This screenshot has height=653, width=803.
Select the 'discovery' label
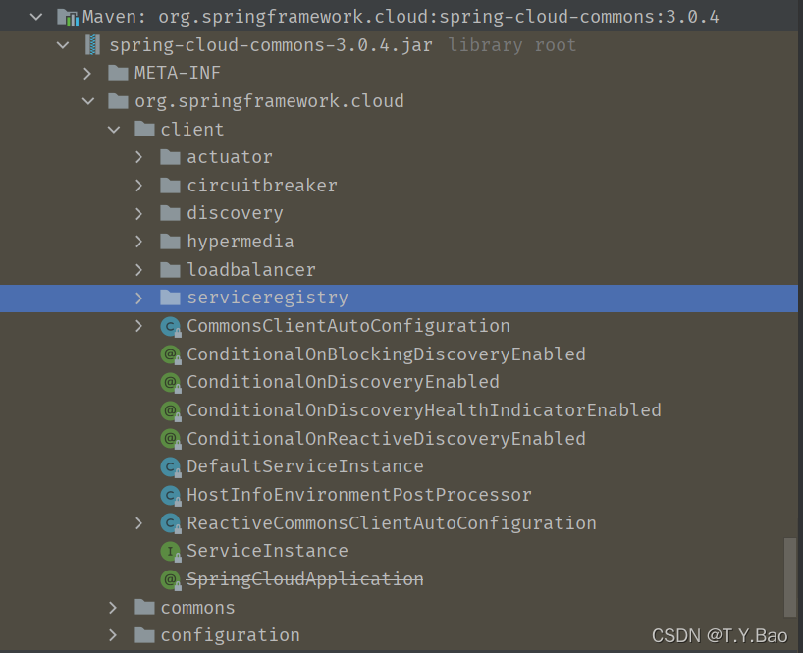[x=235, y=213]
